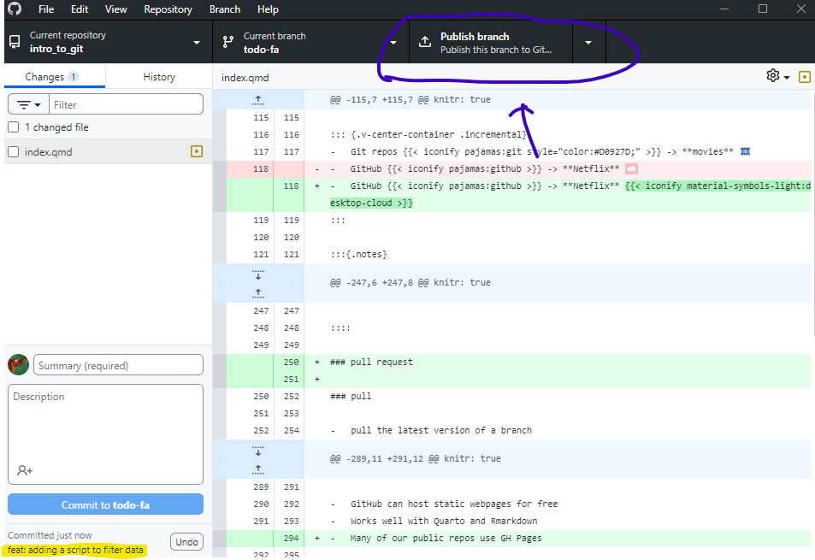Click the yellow modified-file icon beside index.qmd
This screenshot has width=815, height=560.
(x=196, y=150)
